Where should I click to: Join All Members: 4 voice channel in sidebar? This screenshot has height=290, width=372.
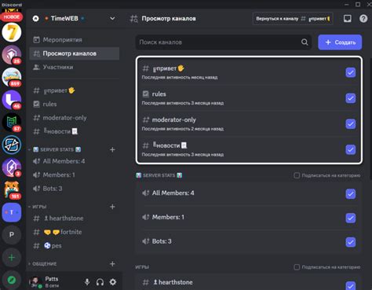(x=75, y=161)
